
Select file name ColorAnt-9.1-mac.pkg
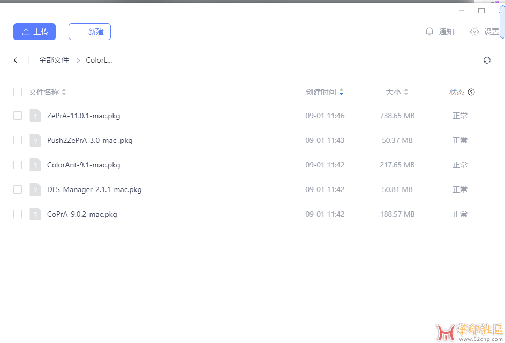tap(84, 165)
